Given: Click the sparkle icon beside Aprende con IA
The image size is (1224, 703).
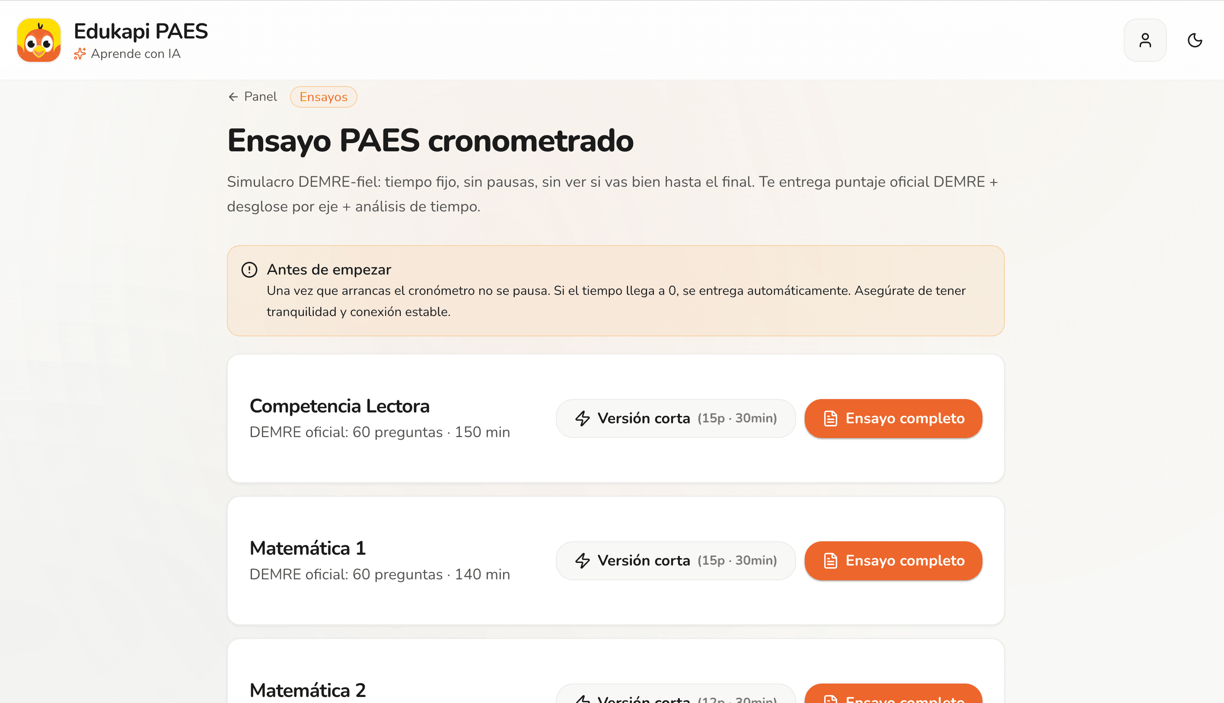Looking at the screenshot, I should tap(80, 54).
